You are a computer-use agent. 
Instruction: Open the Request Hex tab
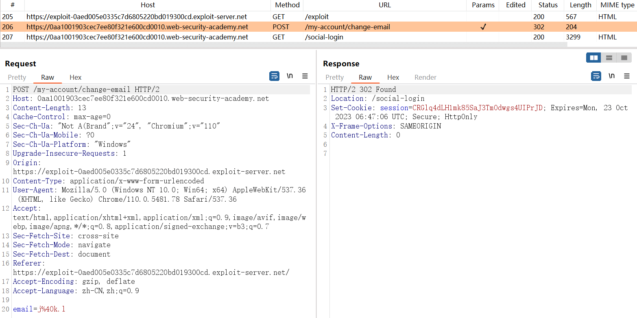coord(75,77)
